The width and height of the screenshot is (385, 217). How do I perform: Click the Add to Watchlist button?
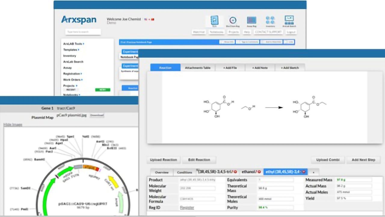click(272, 42)
